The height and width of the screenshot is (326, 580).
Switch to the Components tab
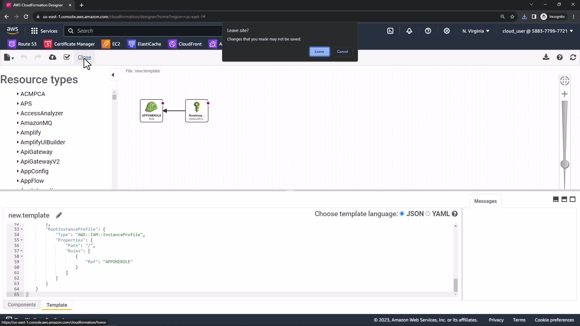pyautogui.click(x=22, y=305)
